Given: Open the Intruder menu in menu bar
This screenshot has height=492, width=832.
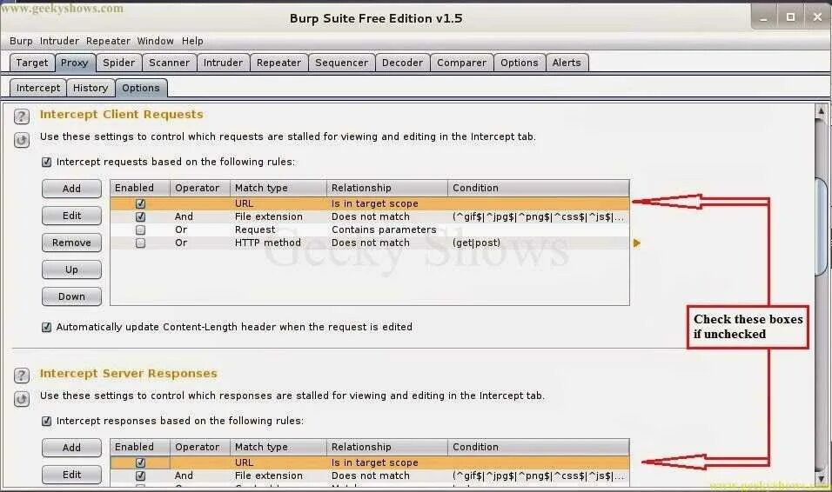Looking at the screenshot, I should [59, 41].
